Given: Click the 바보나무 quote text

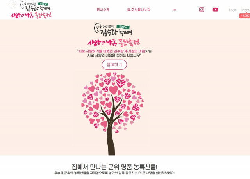Looking at the screenshot, I should point(114,53).
